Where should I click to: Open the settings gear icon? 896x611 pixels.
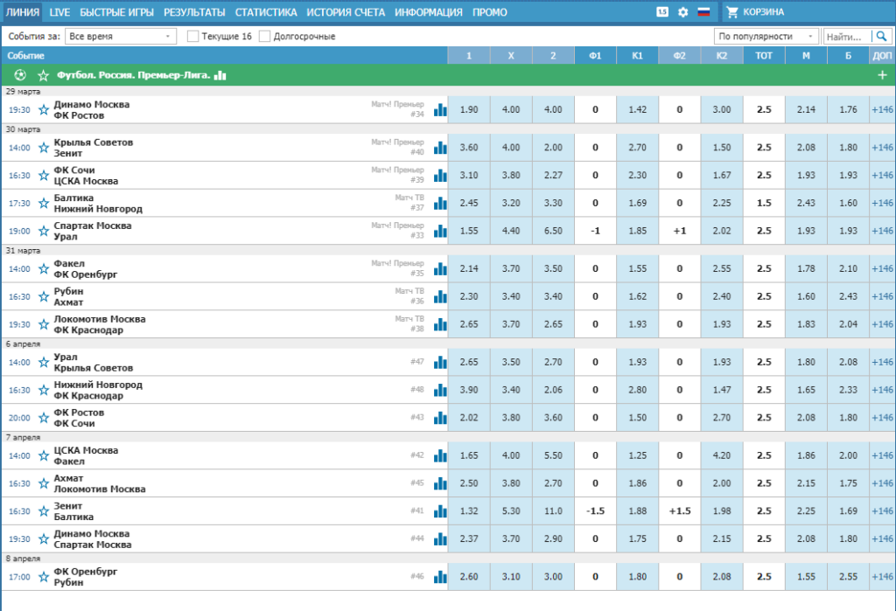pos(682,12)
